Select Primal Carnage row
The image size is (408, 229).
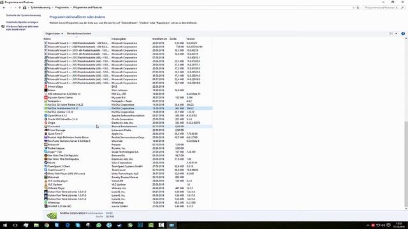point(127,130)
